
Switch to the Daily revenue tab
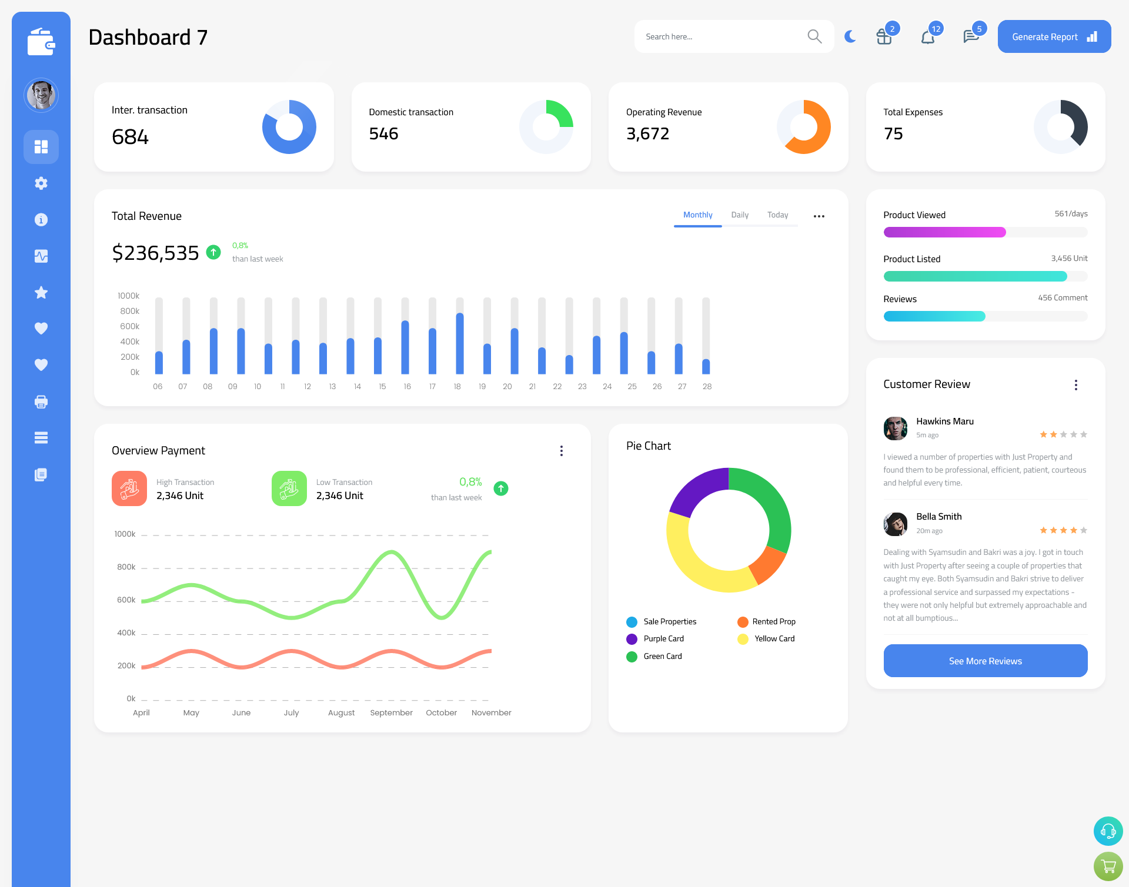(x=740, y=215)
